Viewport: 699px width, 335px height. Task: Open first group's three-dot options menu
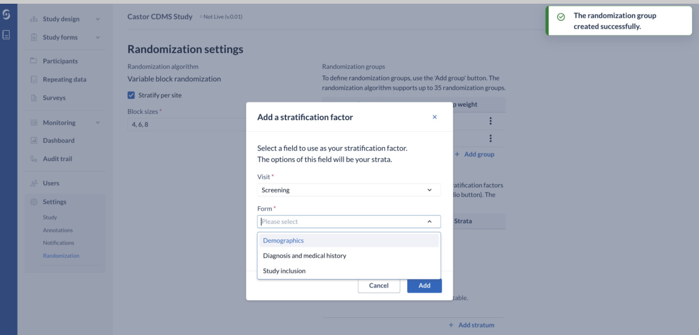point(490,121)
